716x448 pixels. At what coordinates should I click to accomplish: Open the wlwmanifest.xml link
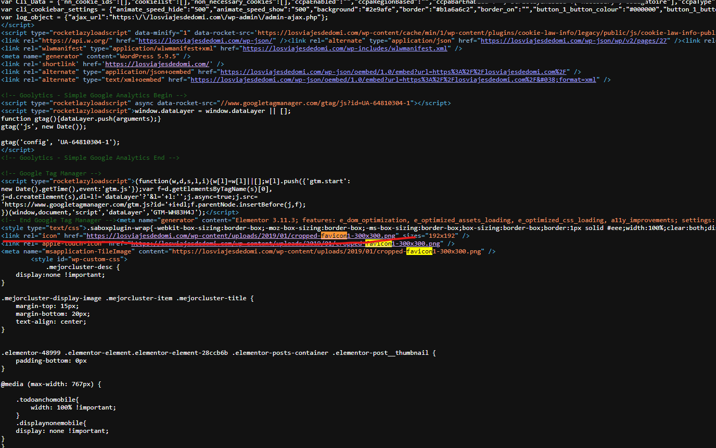(x=345, y=48)
